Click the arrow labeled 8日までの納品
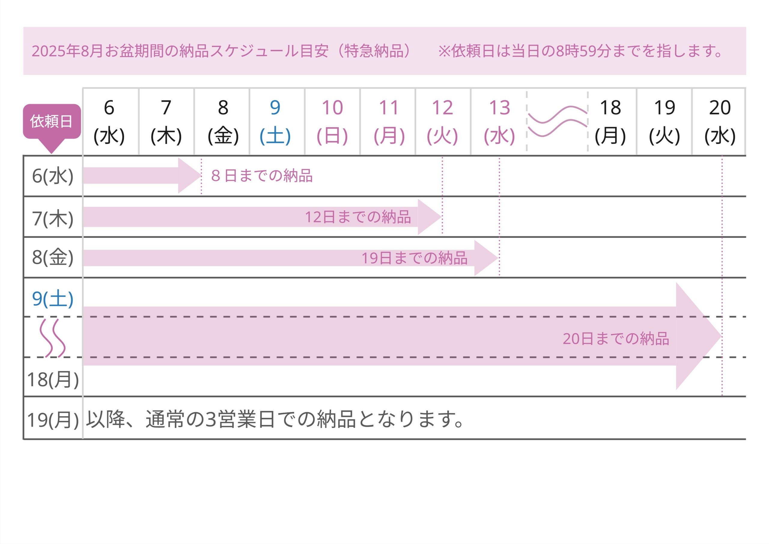Image resolution: width=769 pixels, height=544 pixels. [x=142, y=176]
